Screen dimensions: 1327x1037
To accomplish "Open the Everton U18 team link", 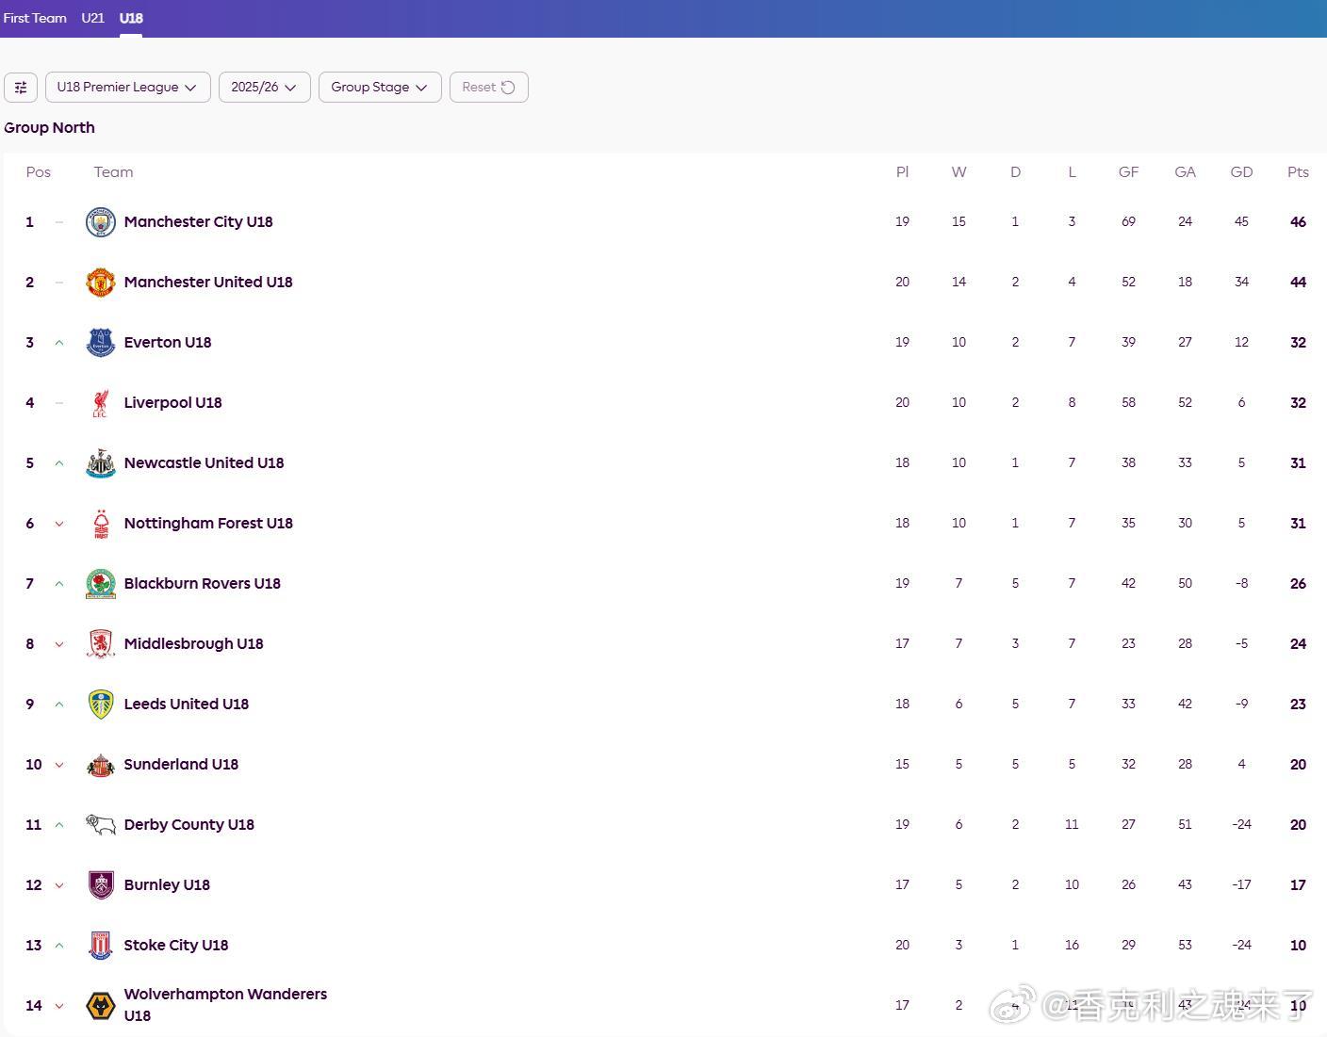I will 168,343.
